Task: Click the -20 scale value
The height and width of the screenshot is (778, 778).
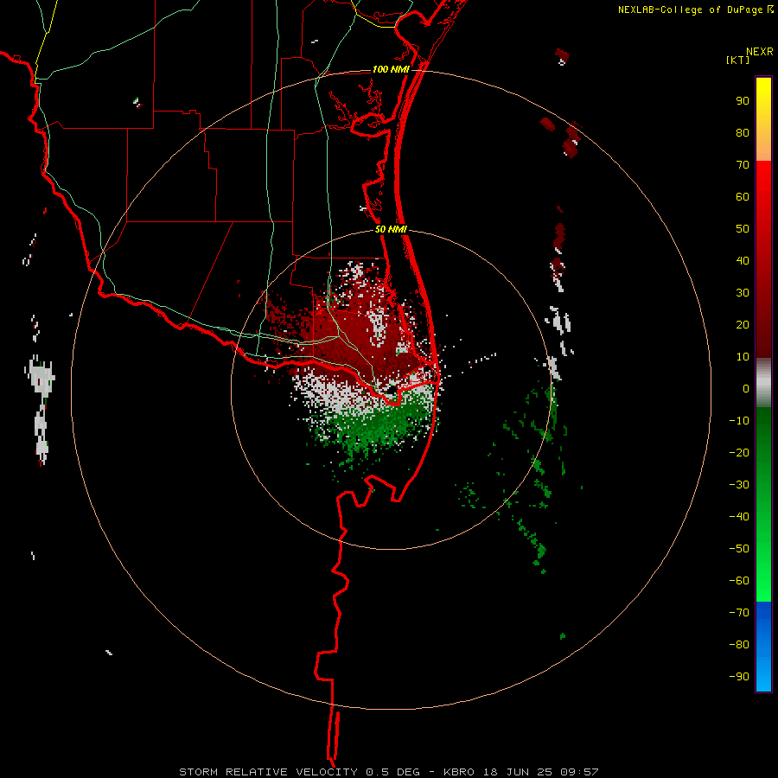Action: coord(739,452)
